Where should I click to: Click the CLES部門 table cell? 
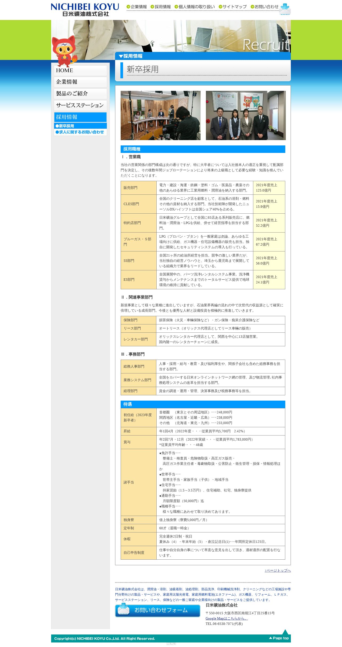point(139,204)
